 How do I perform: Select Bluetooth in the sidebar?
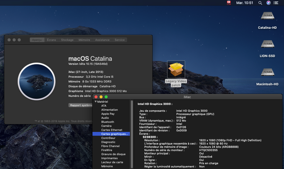pos(108,122)
